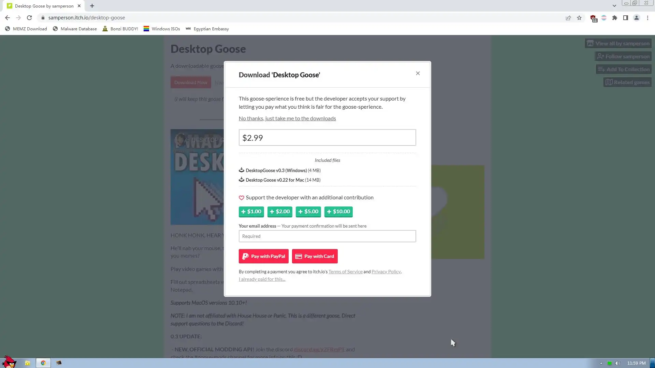655x368 pixels.
Task: Open a new browser tab
Action: tap(92, 6)
